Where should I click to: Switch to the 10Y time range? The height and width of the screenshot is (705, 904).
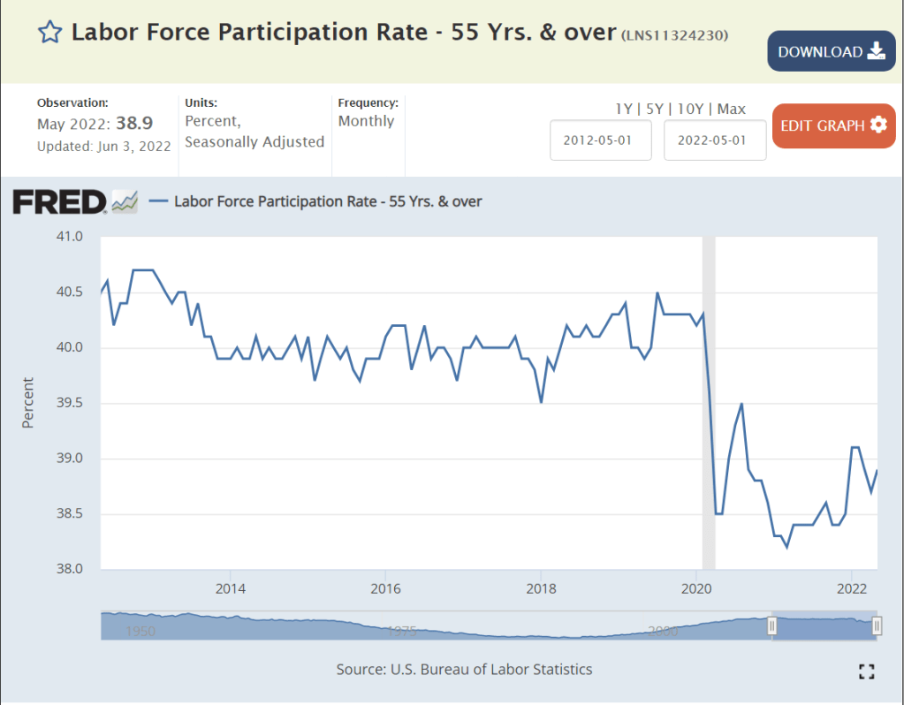point(690,110)
